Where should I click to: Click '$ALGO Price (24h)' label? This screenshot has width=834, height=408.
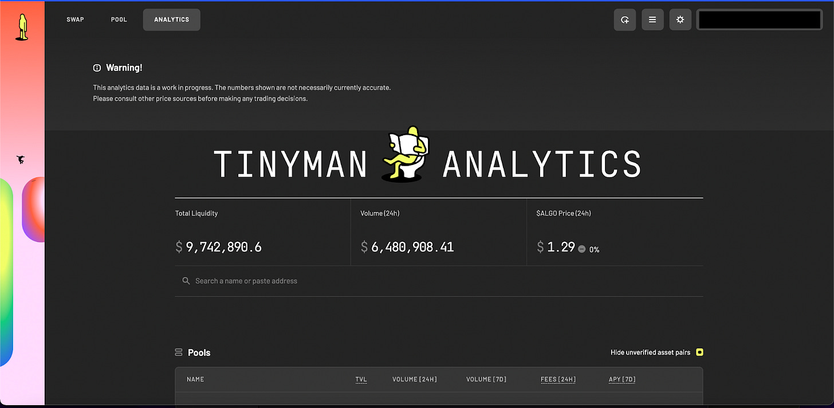pos(564,213)
